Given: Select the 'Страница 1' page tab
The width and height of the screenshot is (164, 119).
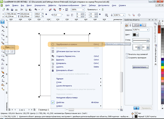Looking at the screenshot, I should coord(44,110).
